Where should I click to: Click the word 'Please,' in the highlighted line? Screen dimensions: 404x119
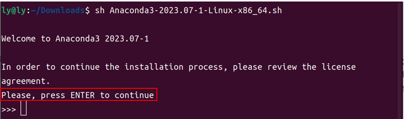click(19, 95)
